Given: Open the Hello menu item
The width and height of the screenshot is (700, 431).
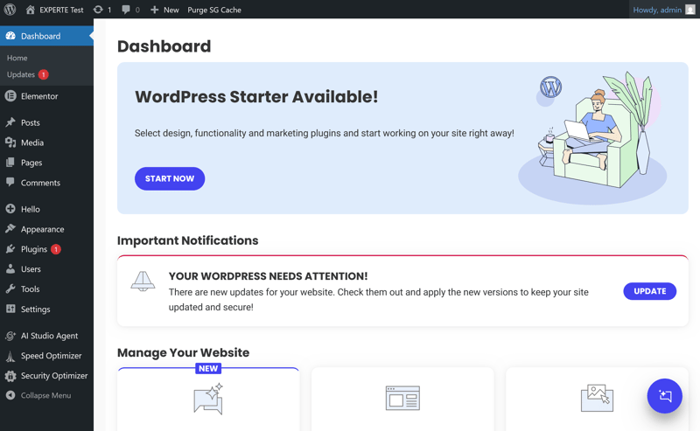Looking at the screenshot, I should [47, 209].
